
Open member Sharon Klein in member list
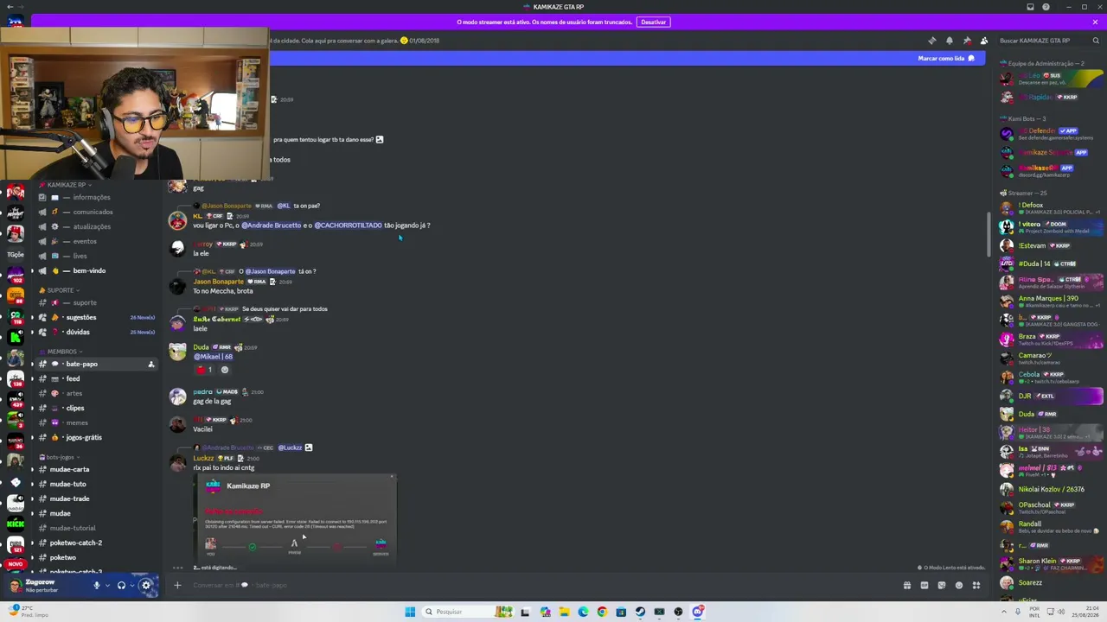[x=1051, y=563]
